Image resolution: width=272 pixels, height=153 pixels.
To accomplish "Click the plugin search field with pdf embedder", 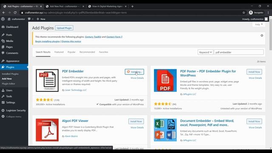I will (239, 52).
